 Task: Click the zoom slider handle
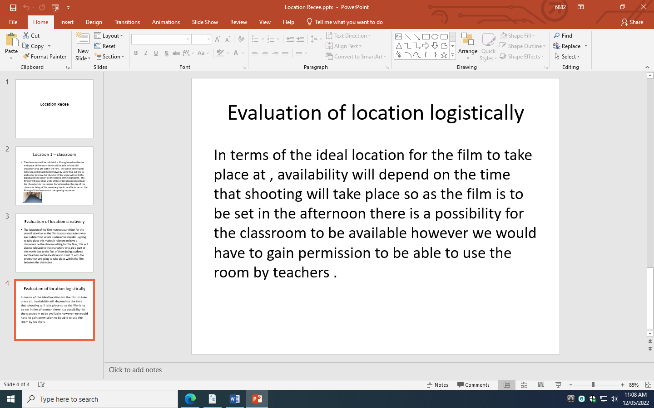coord(593,385)
